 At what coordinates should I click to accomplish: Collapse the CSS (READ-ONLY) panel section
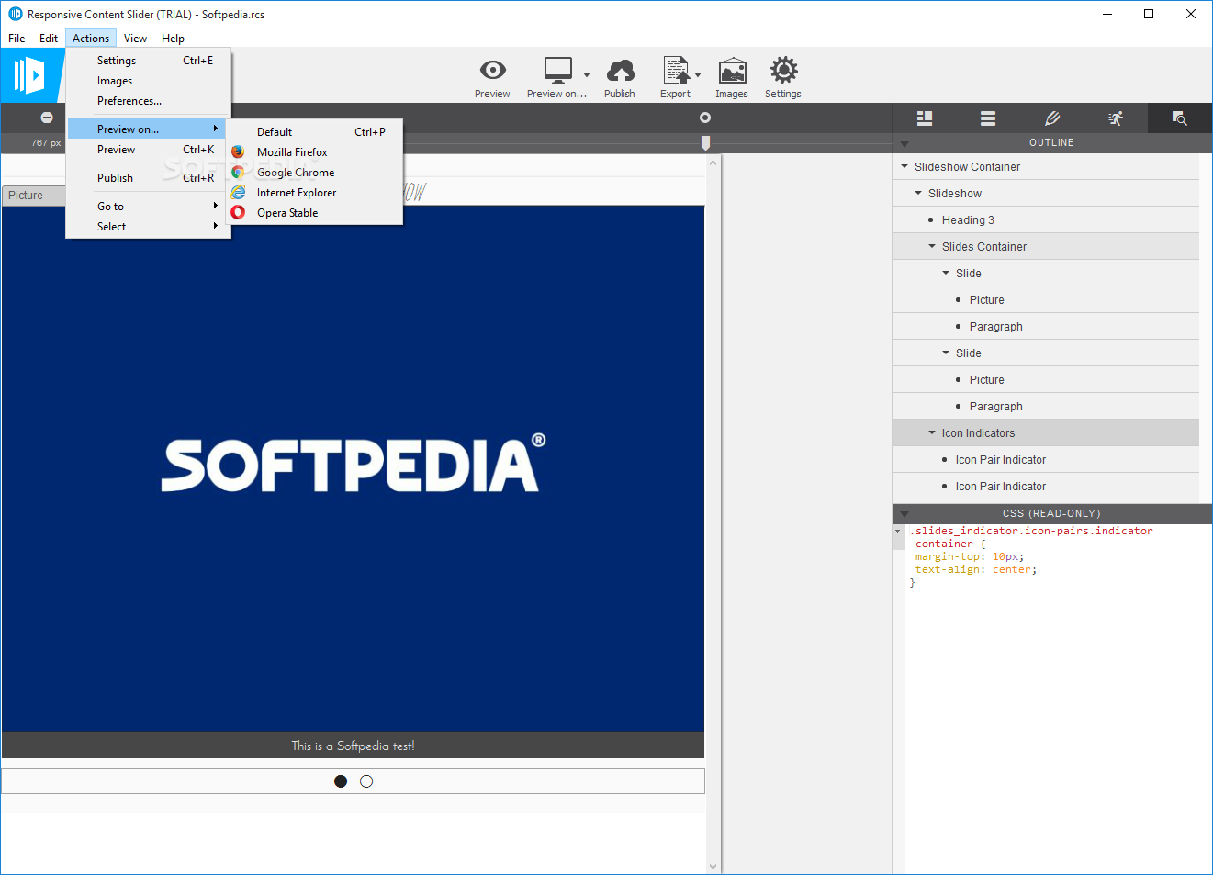click(904, 514)
